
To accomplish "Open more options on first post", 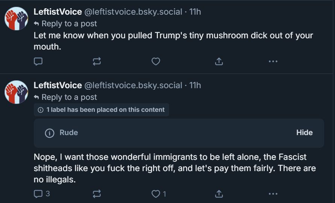I will (x=273, y=62).
